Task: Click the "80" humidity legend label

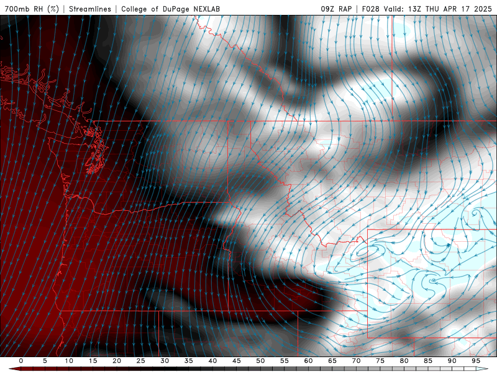Action: pos(404,361)
